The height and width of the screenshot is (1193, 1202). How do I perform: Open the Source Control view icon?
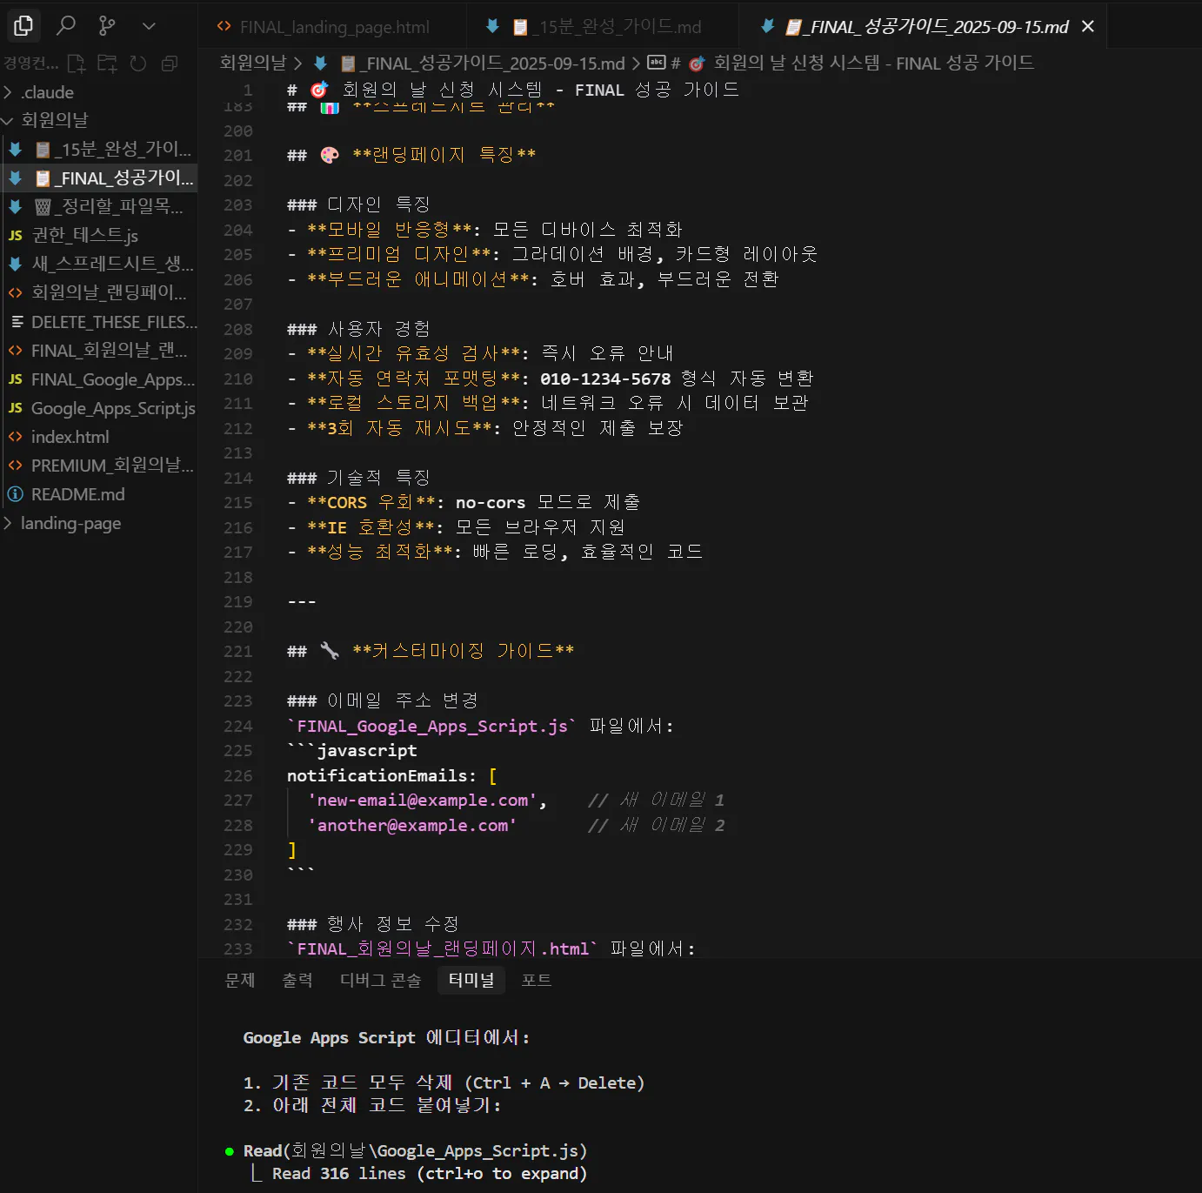[107, 26]
